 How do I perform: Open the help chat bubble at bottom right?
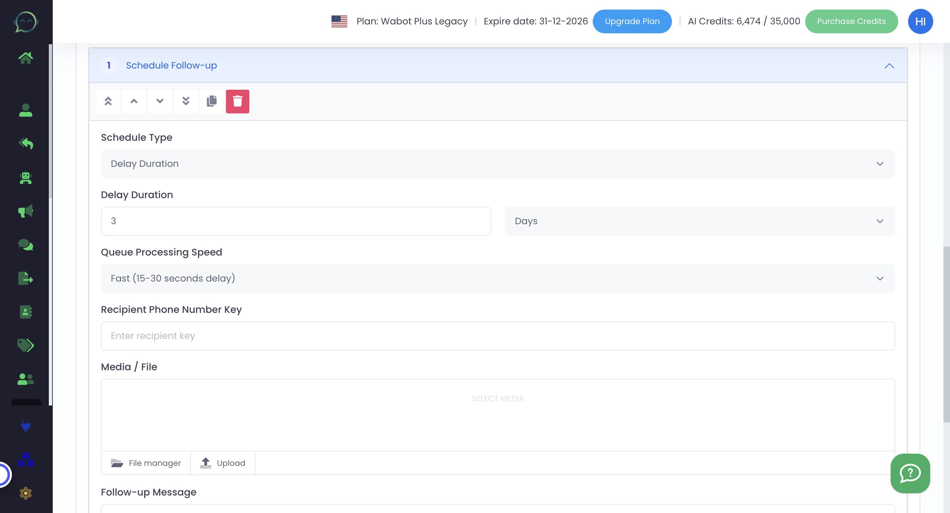[x=910, y=474]
